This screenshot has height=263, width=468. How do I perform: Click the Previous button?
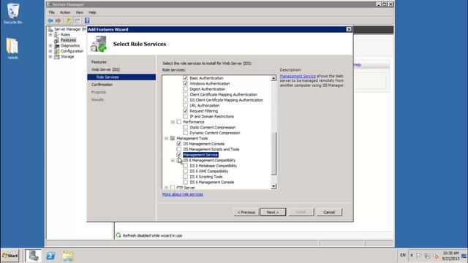point(246,212)
